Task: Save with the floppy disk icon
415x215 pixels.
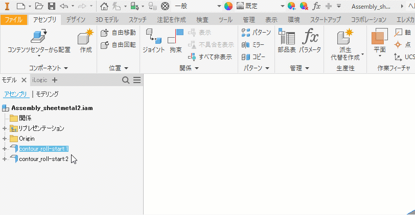Action: pyautogui.click(x=52, y=6)
